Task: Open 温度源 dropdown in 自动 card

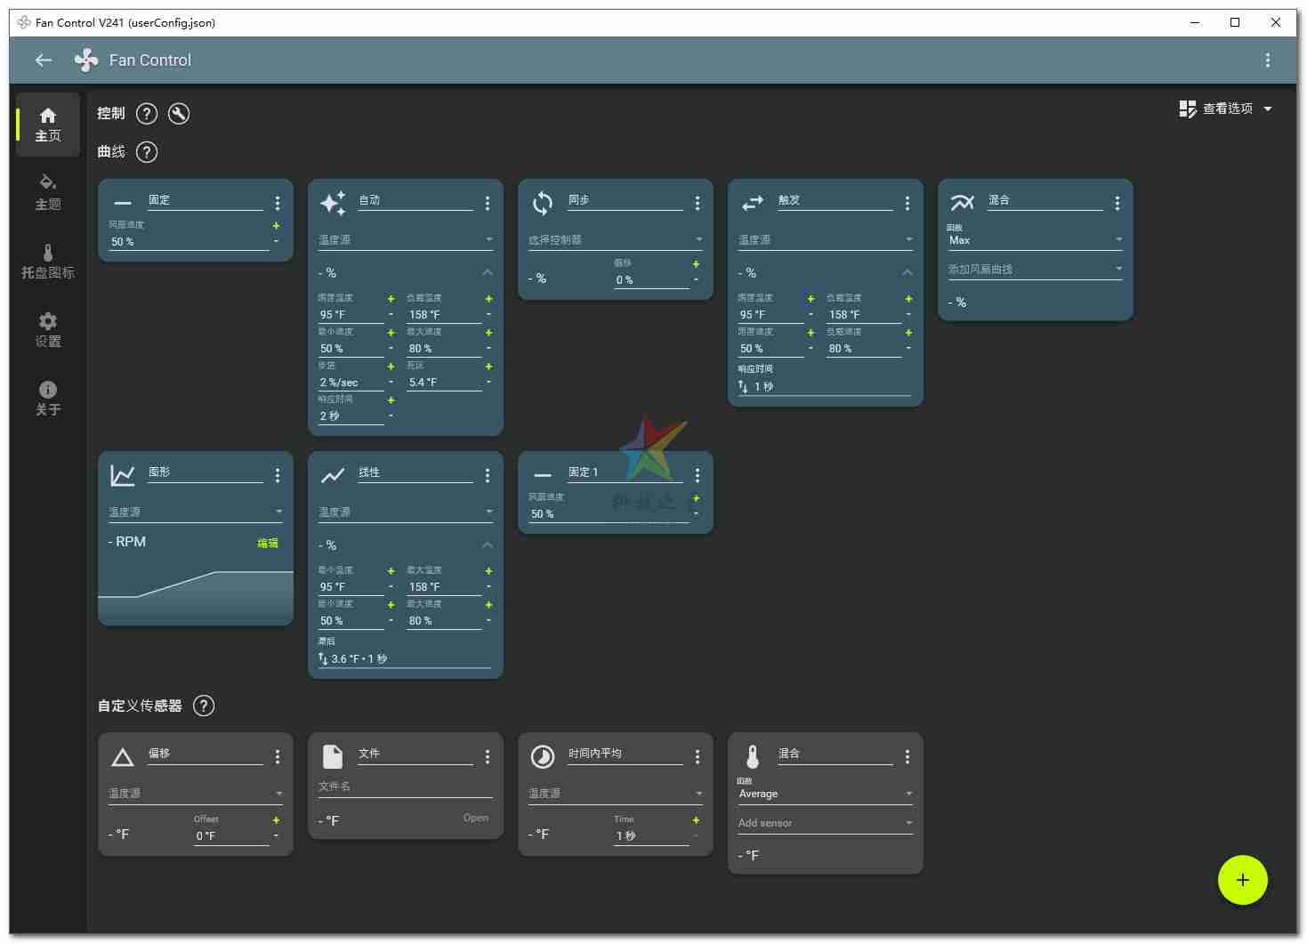Action: click(405, 240)
